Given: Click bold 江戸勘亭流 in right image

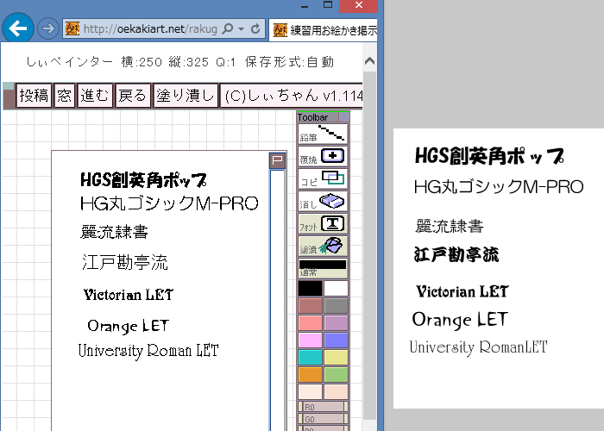Looking at the screenshot, I should [x=456, y=254].
